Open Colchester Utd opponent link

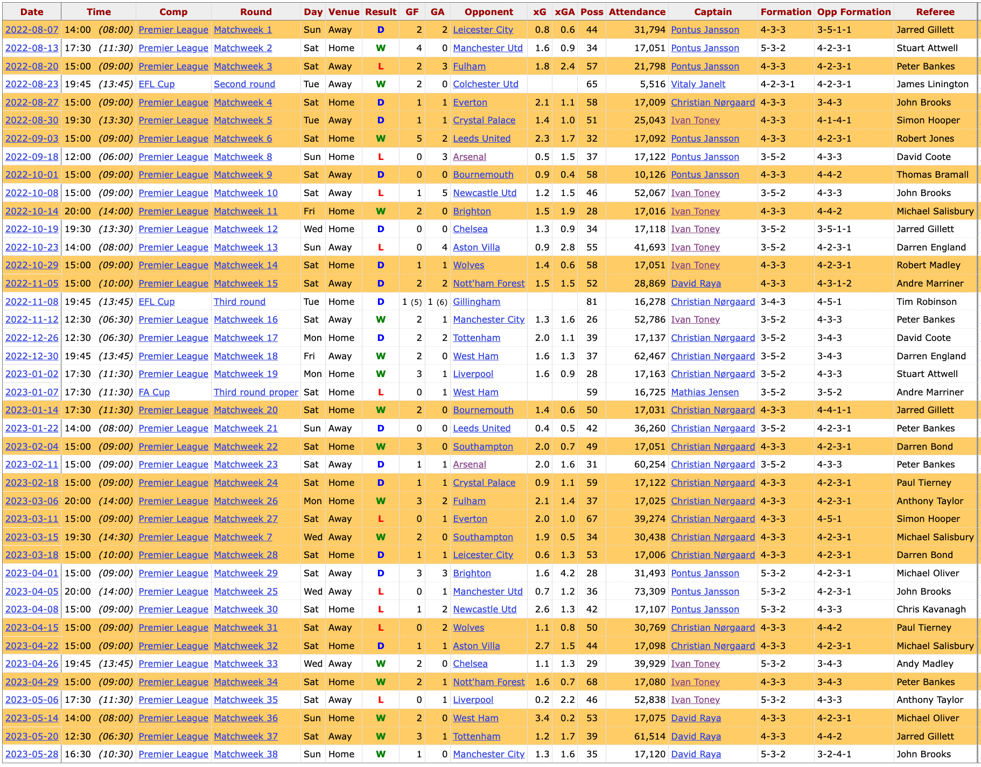486,84
